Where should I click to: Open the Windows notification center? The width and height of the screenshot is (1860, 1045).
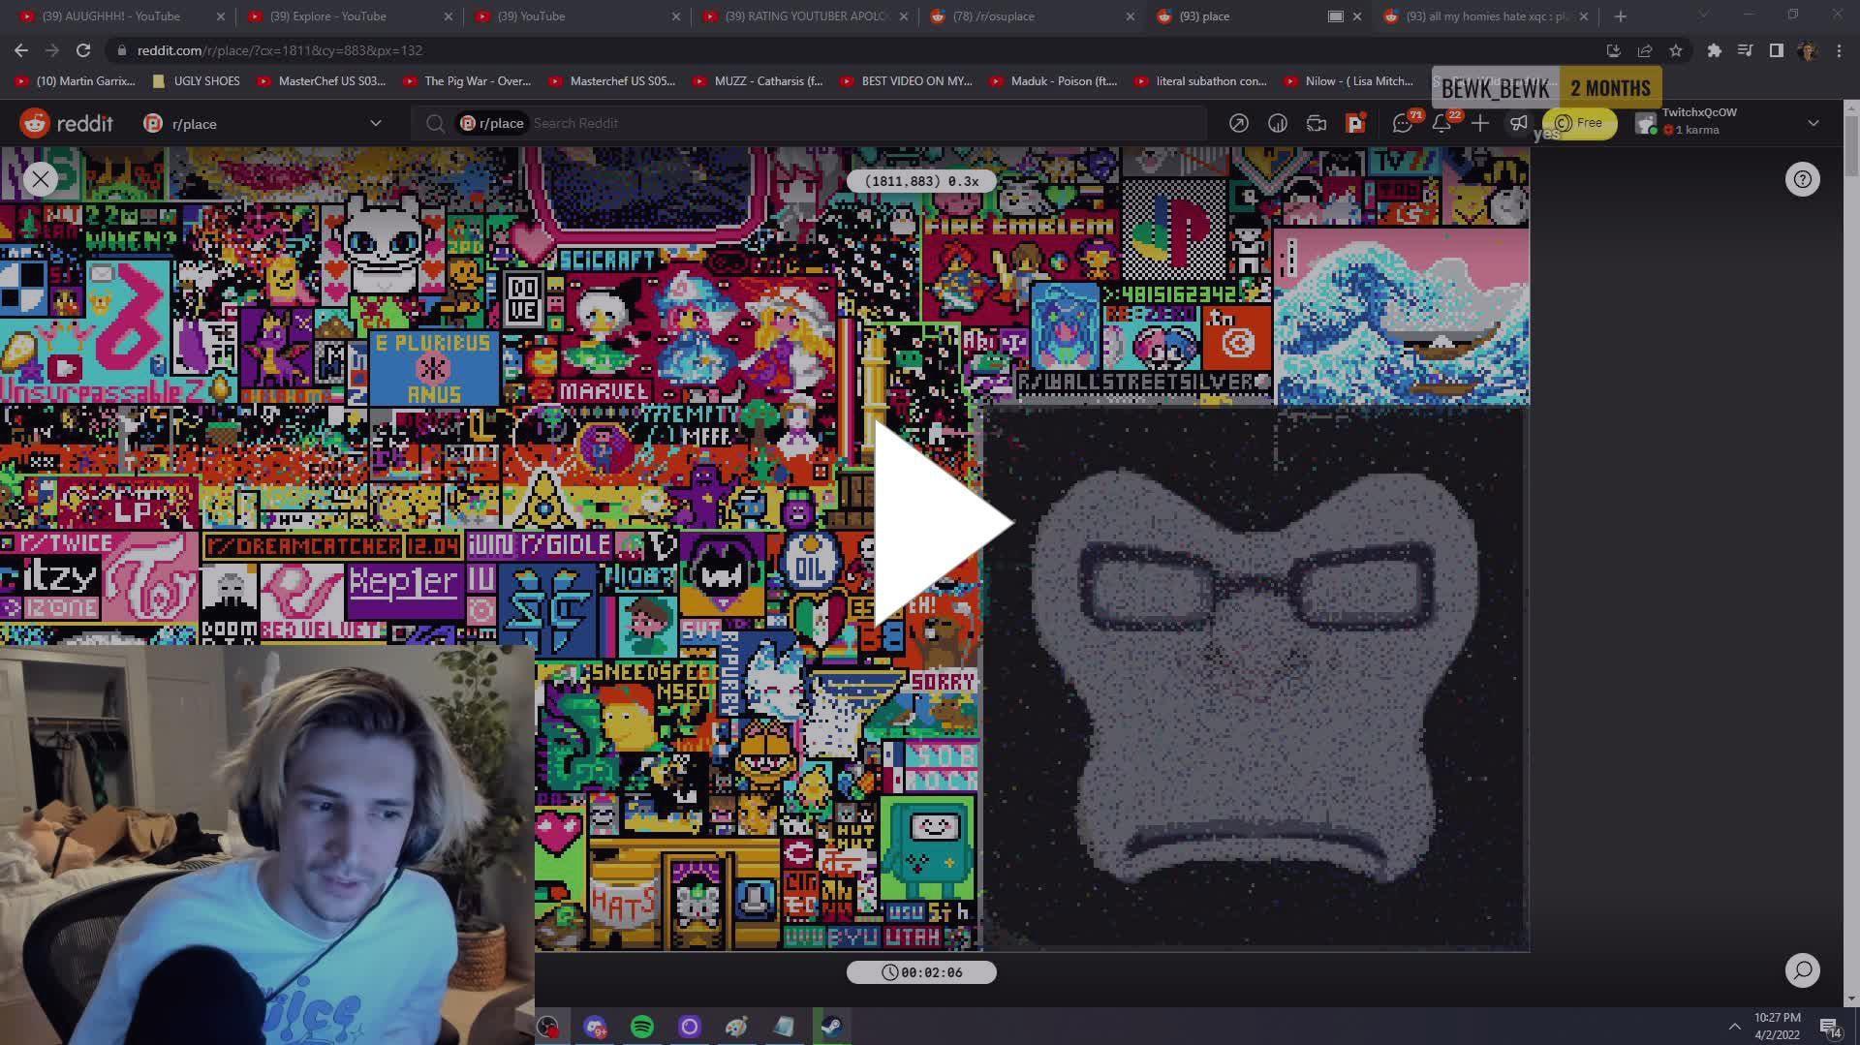1830,1027
